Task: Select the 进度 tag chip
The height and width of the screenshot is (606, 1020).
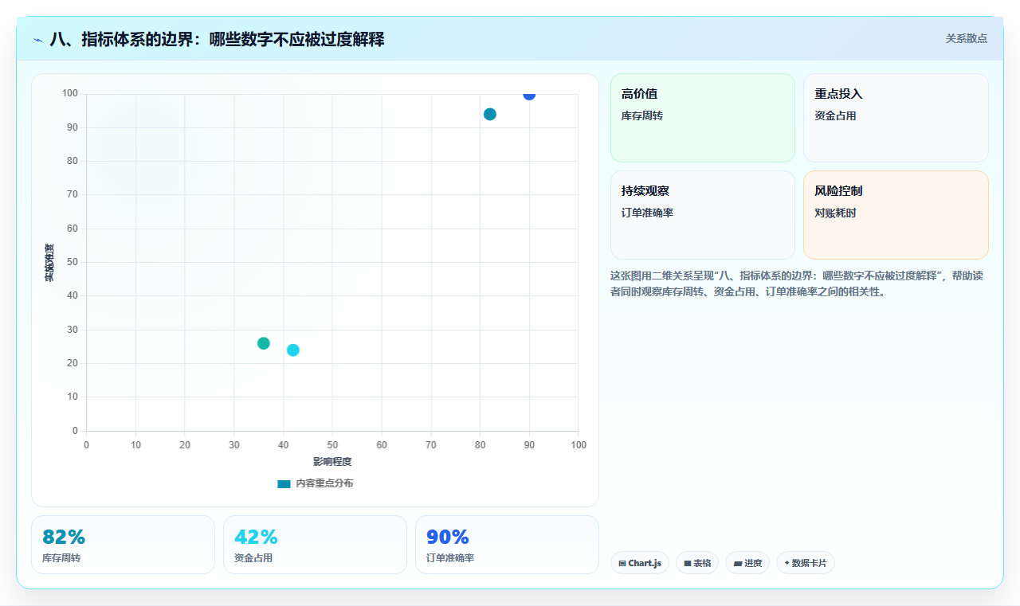Action: (x=747, y=563)
